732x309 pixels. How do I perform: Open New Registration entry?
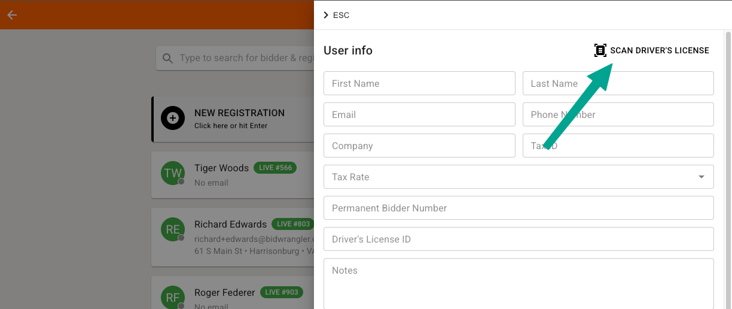click(239, 119)
